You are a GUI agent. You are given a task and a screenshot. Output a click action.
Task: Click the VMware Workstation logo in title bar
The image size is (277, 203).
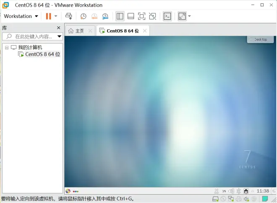[5, 5]
